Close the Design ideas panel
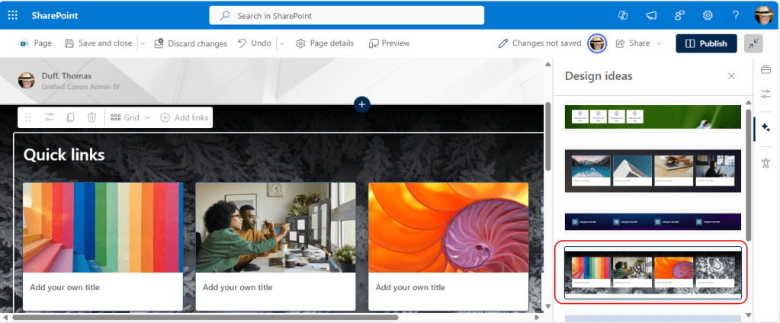Screen dimensions: 780x323 pyautogui.click(x=731, y=76)
